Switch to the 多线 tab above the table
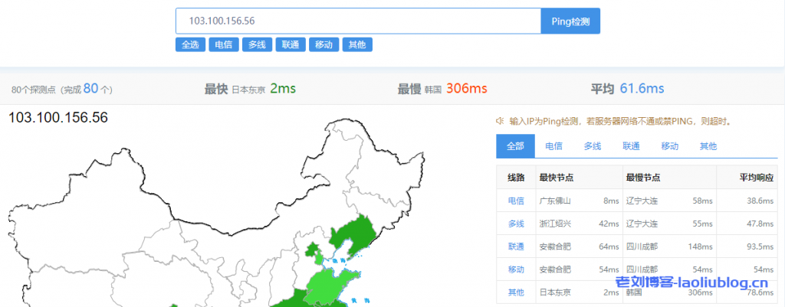 [593, 146]
